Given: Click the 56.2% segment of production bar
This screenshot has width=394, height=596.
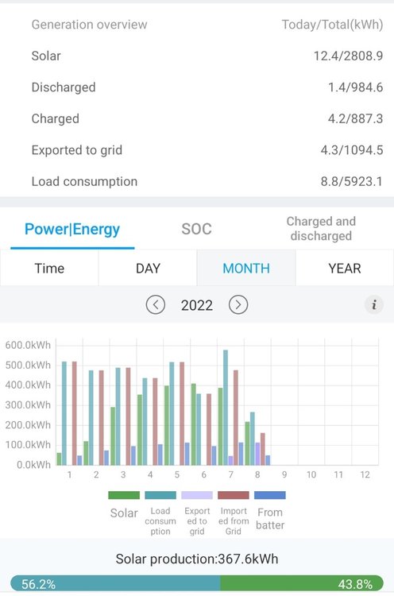Looking at the screenshot, I should [x=115, y=583].
